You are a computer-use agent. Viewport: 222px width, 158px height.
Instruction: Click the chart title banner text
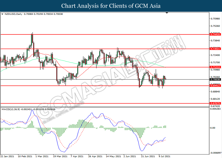pos(111,6)
